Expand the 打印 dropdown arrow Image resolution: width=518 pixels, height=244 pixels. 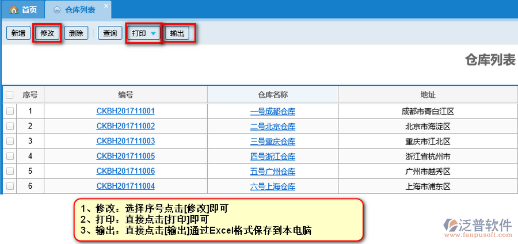tap(154, 33)
